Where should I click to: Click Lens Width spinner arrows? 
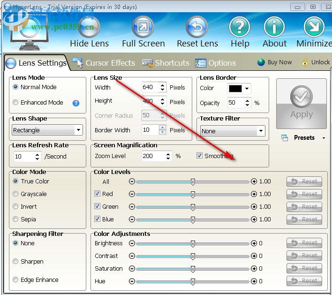pyautogui.click(x=162, y=87)
